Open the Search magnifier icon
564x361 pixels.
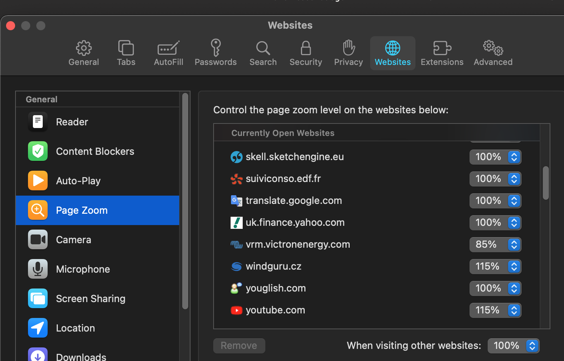tap(263, 48)
